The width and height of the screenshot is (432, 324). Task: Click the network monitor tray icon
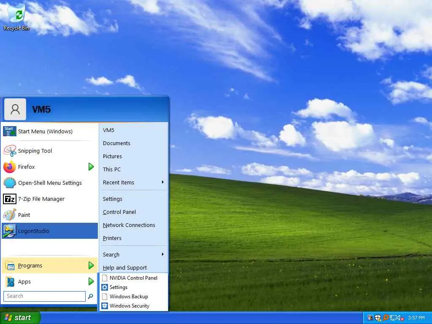coord(393,318)
